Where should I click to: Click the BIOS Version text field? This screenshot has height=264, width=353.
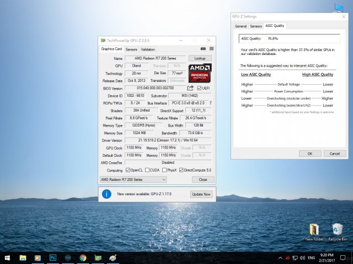(155, 88)
